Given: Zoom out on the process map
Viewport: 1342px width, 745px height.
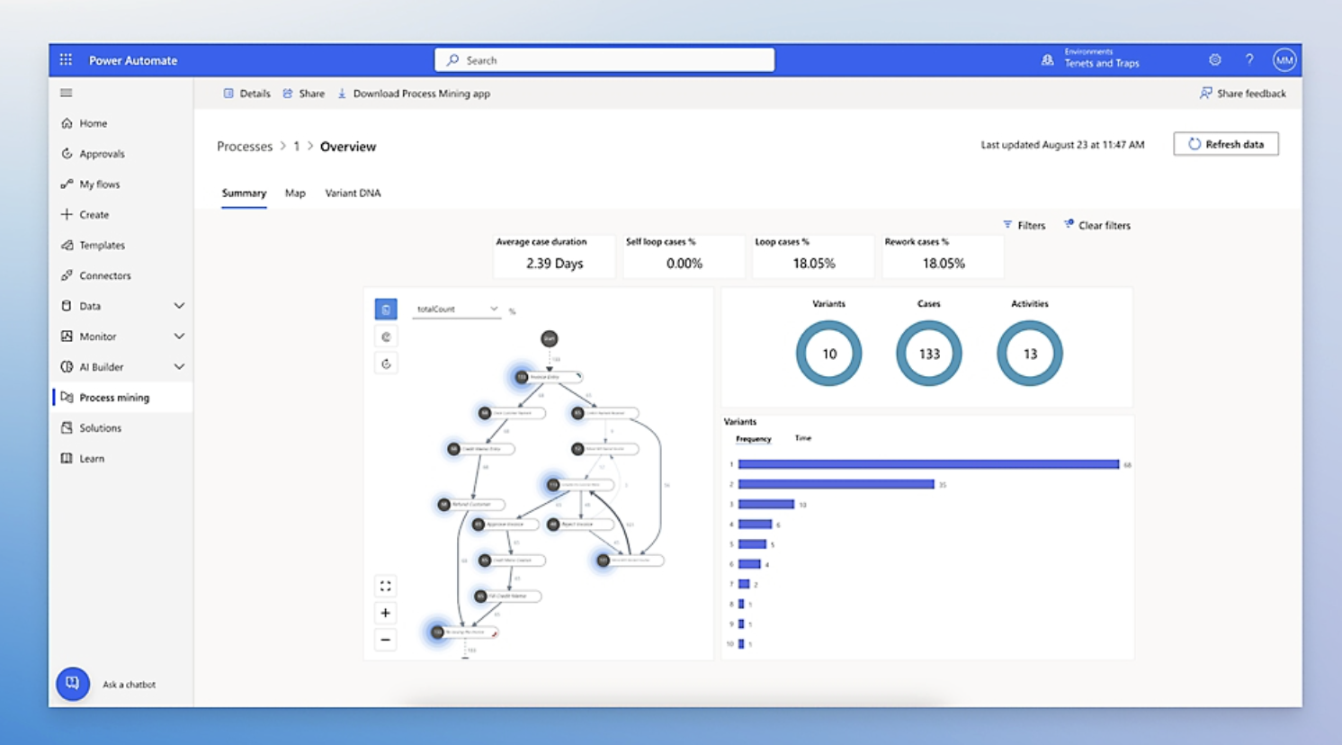Looking at the screenshot, I should pos(386,640).
